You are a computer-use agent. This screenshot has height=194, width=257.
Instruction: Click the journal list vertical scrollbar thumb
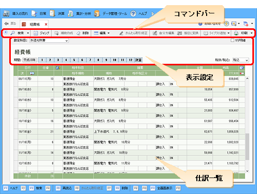pos(247,147)
